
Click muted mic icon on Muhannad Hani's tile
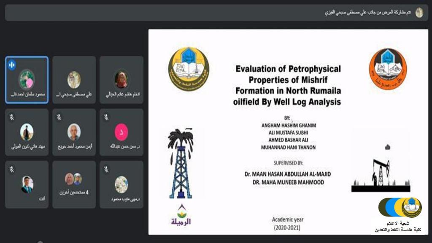pos(12,117)
